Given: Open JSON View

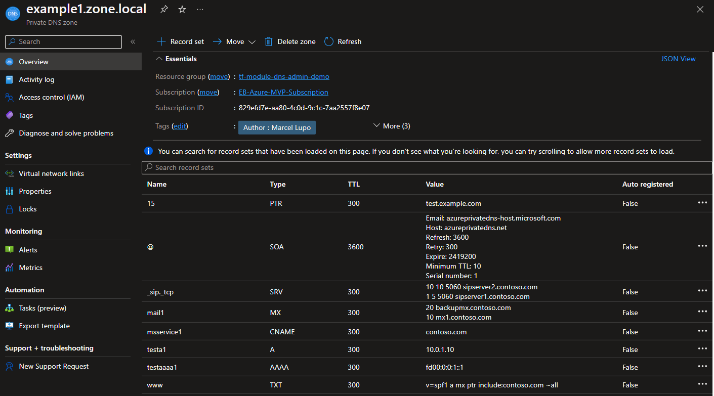Looking at the screenshot, I should (678, 59).
